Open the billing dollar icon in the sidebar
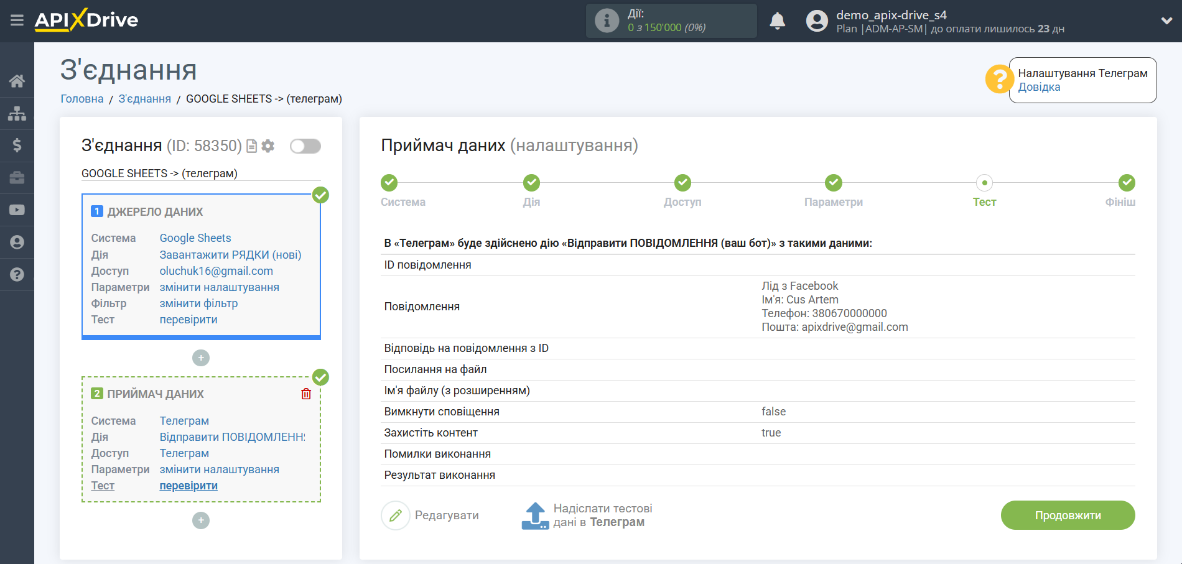 (17, 146)
